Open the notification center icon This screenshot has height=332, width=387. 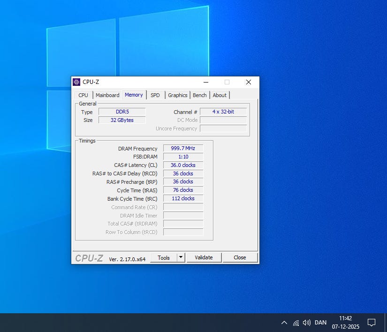pos(371,323)
